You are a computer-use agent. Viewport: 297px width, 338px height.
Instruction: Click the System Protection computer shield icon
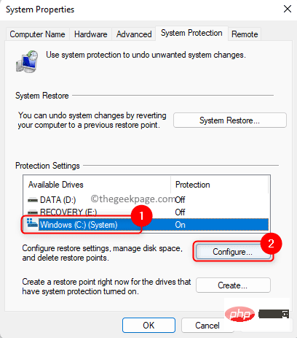point(27,61)
